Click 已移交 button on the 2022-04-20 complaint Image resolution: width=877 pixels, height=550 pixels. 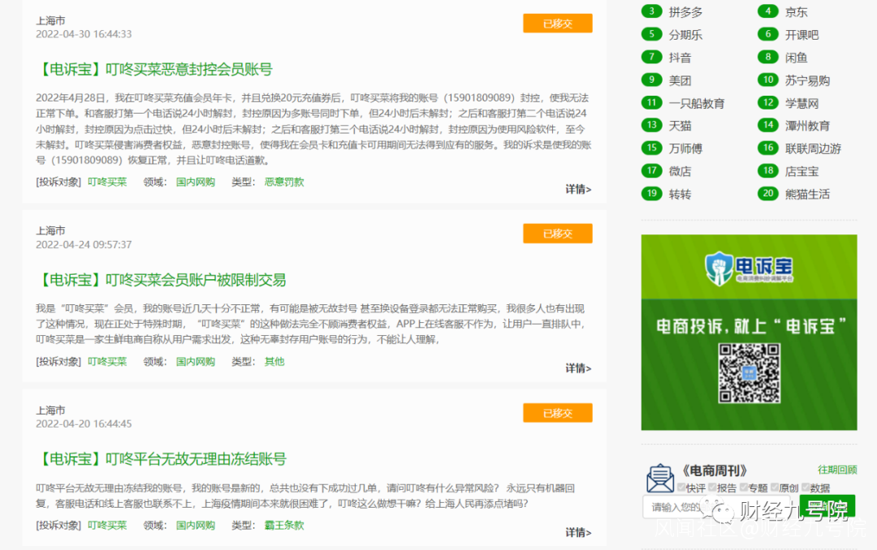click(558, 413)
